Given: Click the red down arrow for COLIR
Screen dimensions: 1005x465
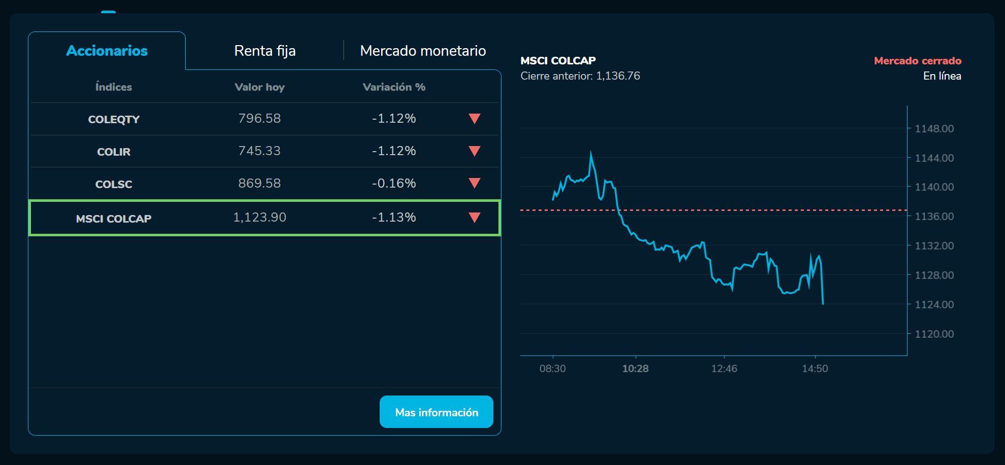Looking at the screenshot, I should click(x=475, y=151).
